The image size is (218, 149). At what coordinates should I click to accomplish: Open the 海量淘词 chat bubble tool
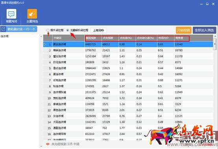coord(11,16)
